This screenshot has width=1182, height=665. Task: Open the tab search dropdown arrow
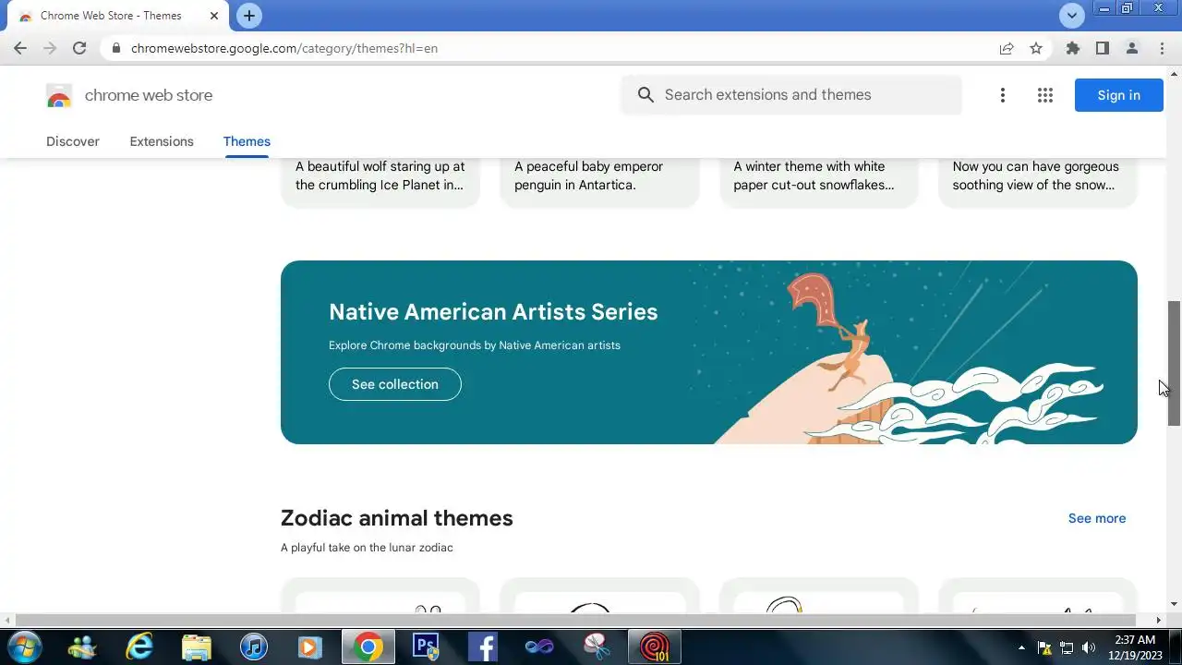pos(1071,16)
